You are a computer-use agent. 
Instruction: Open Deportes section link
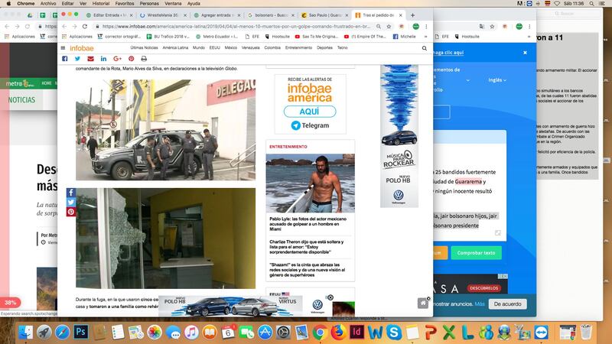point(324,47)
